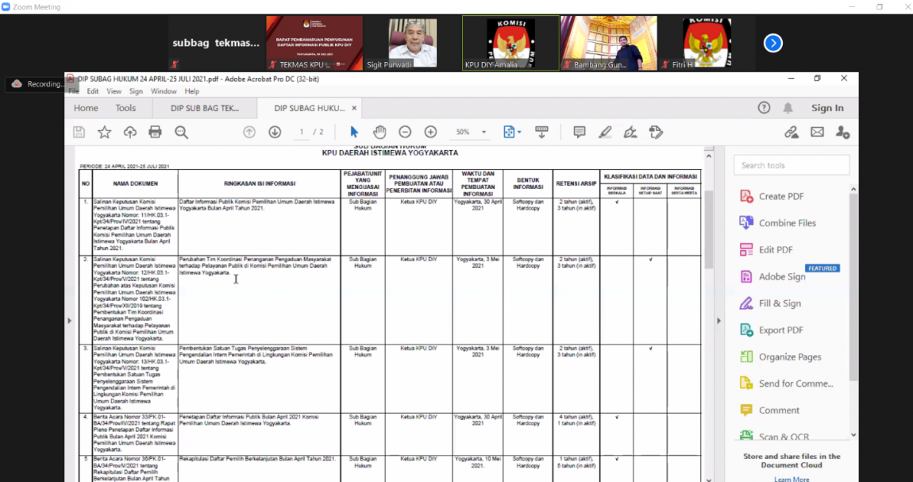This screenshot has height=482, width=913.
Task: Open the Window menu
Action: 164,91
